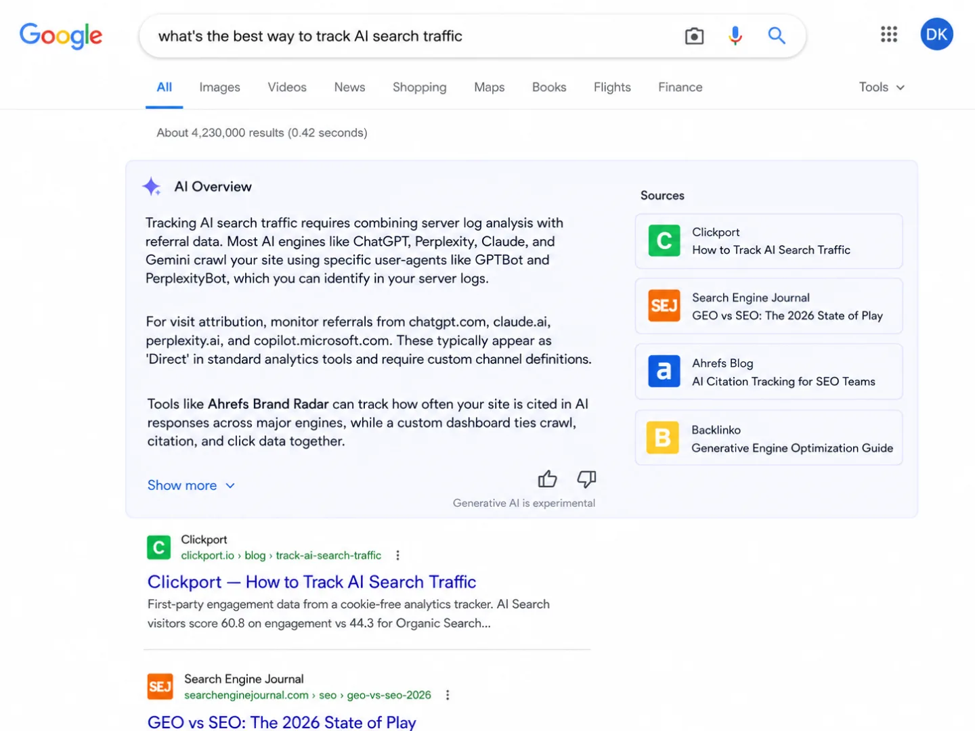Open more options for Clickport result
This screenshot has height=731, width=975.
pos(398,556)
